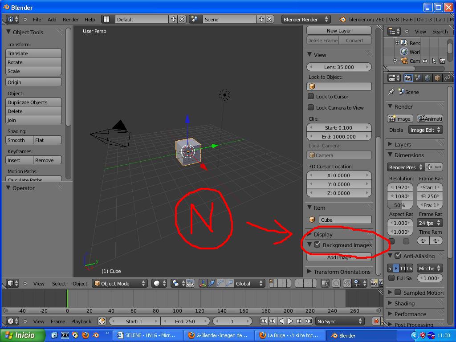
Task: Click the resolution 50% slider
Action: point(400,205)
